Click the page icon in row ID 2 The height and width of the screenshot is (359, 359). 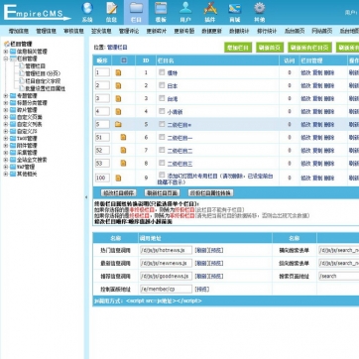[x=118, y=85]
